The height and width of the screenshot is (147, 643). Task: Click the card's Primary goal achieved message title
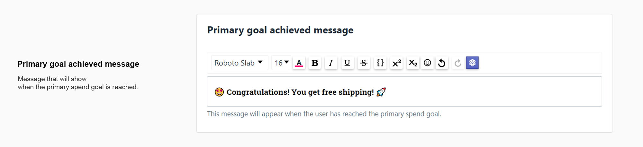tap(280, 30)
